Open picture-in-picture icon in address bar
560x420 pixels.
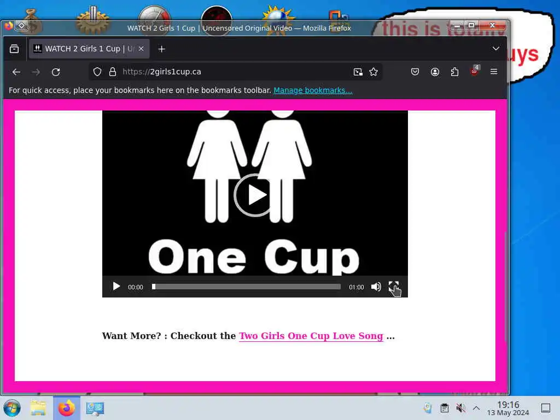pos(358,72)
